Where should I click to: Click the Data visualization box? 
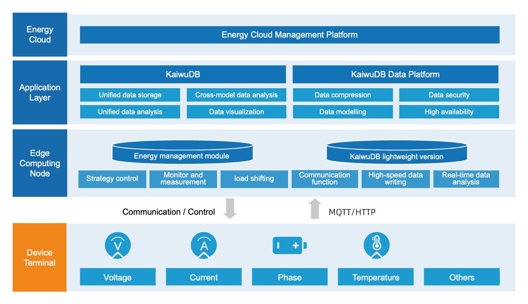point(236,112)
